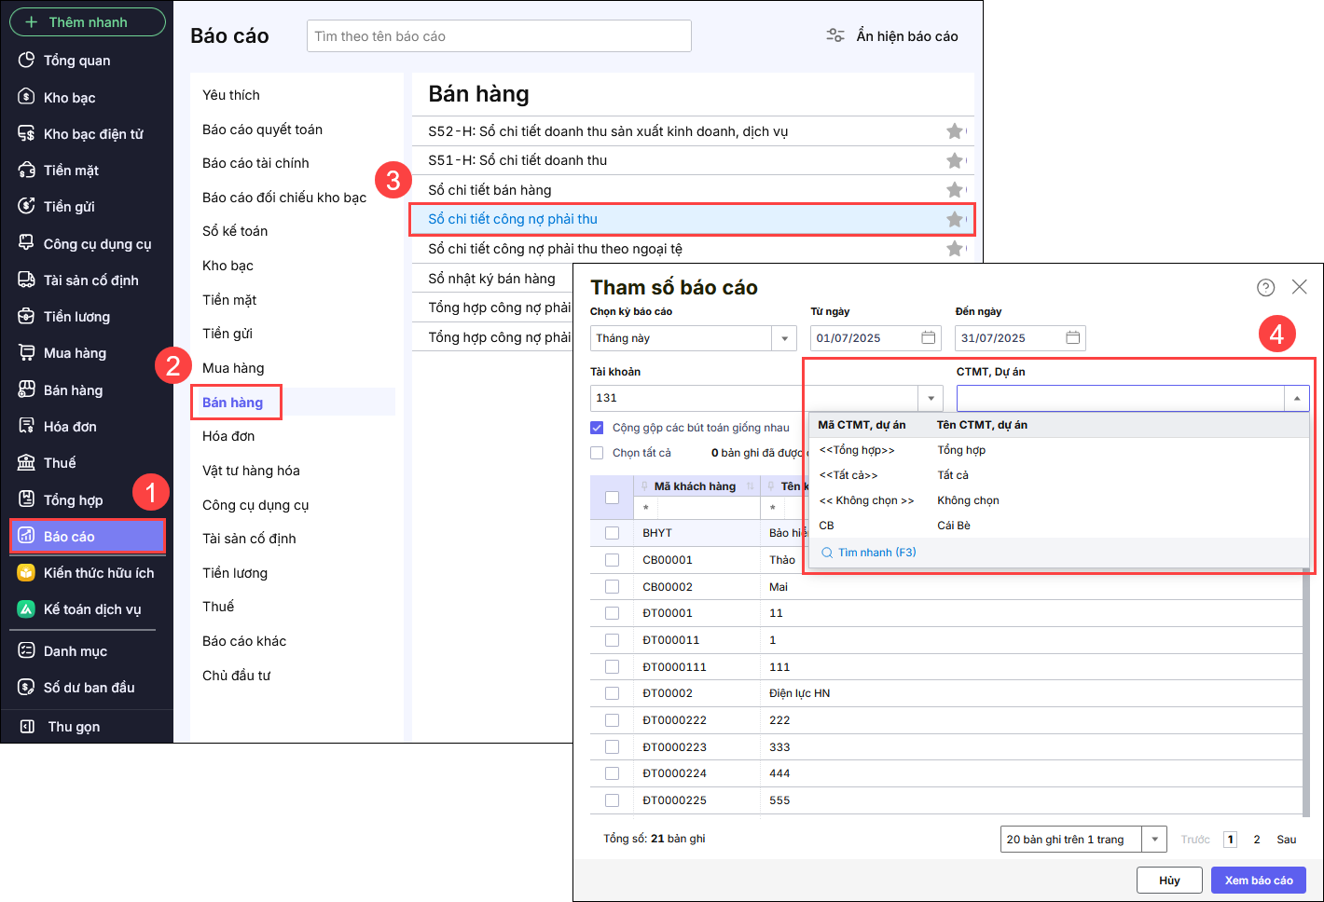Click the Thu gọn collapse sidebar icon
Viewport: 1324px width, 902px height.
click(28, 727)
